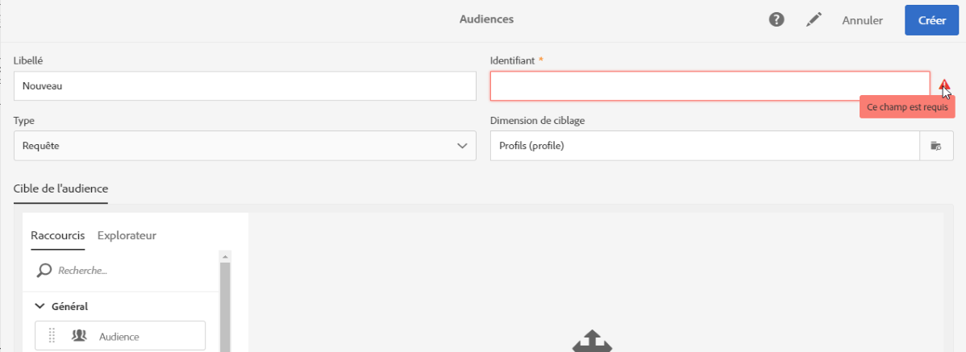Click the shortcuts panel scrollbar up arrow
Screen dimensions: 966x352
(x=225, y=255)
